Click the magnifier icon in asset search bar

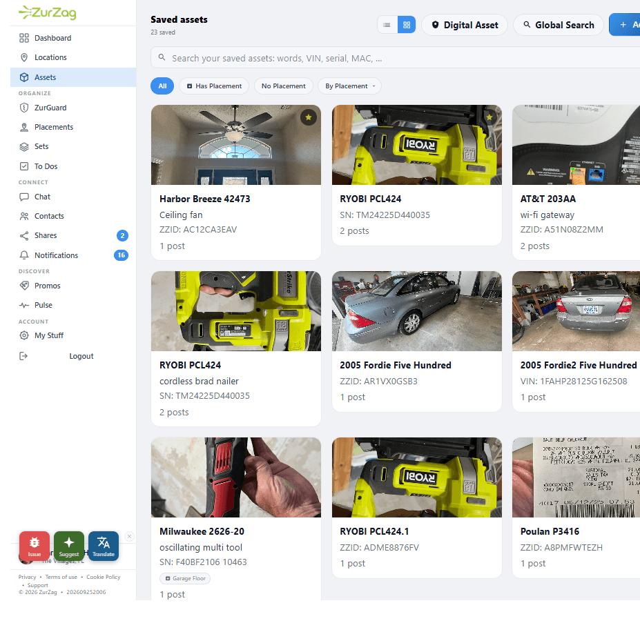[x=162, y=57]
